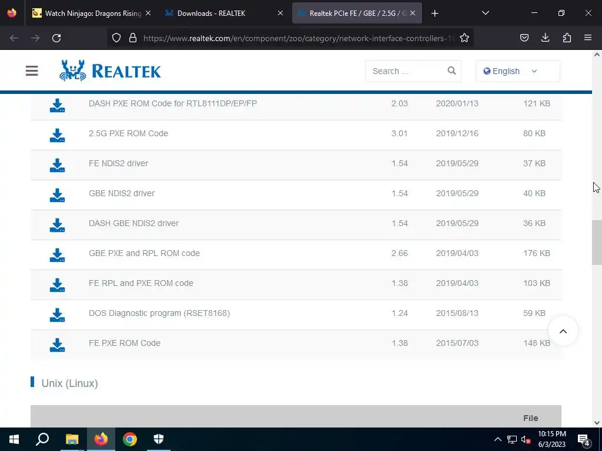Click the network tray icon
This screenshot has width=602, height=451.
point(512,439)
